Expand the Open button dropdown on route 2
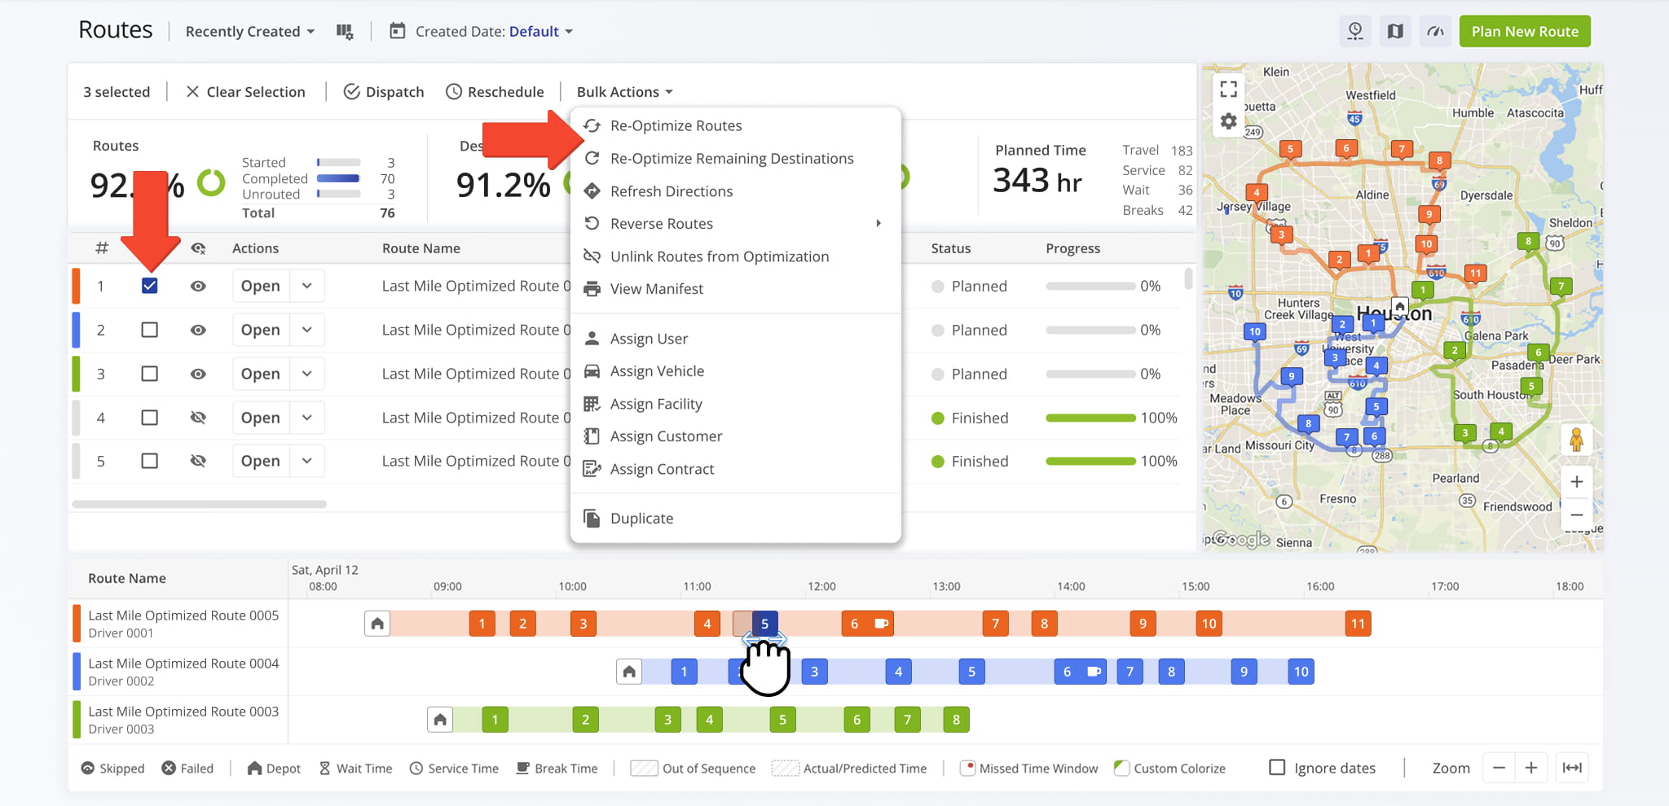Viewport: 1669px width, 806px height. click(x=307, y=329)
